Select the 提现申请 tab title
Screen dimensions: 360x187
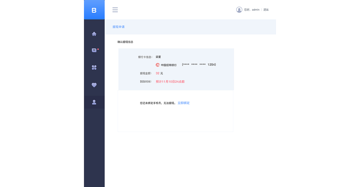(x=118, y=27)
